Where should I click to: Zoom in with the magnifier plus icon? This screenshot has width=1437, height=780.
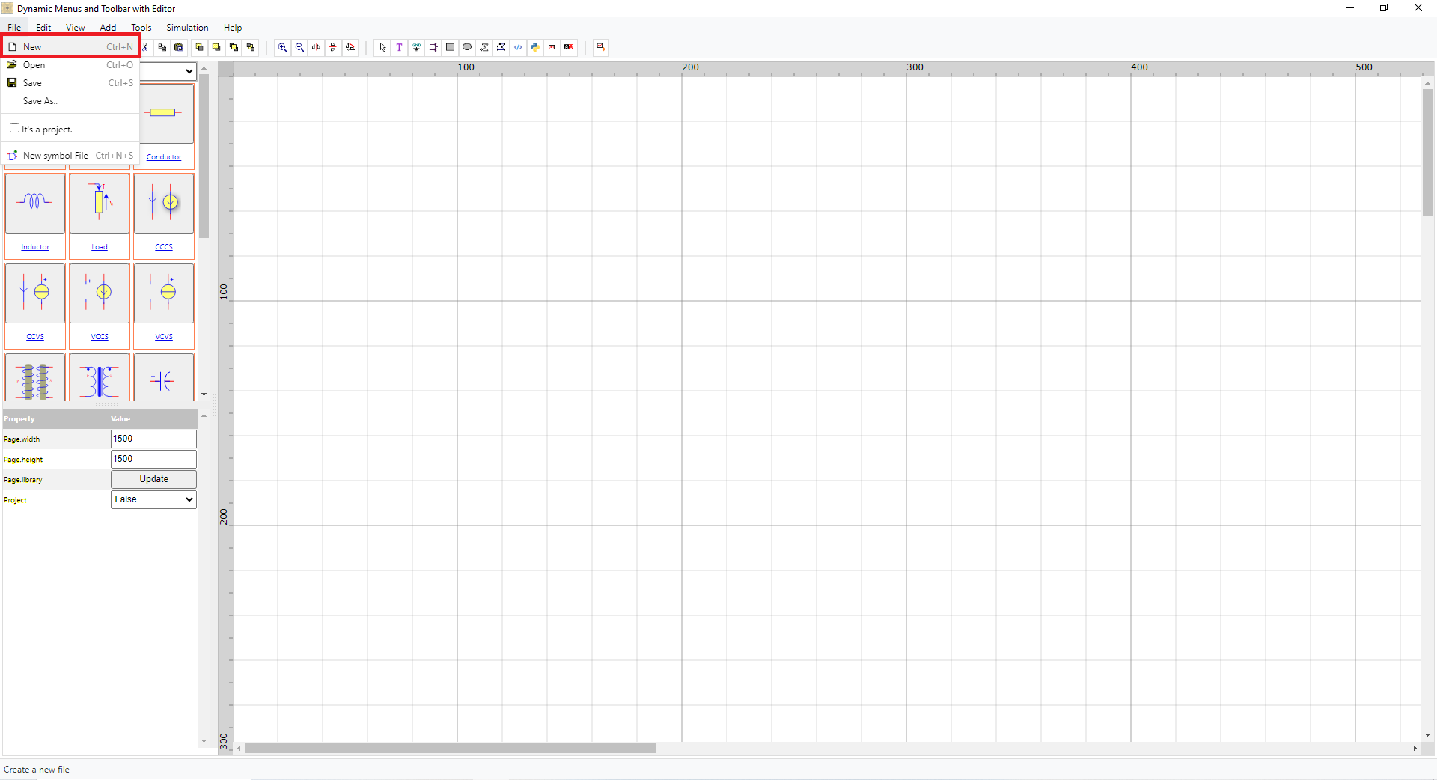point(282,47)
